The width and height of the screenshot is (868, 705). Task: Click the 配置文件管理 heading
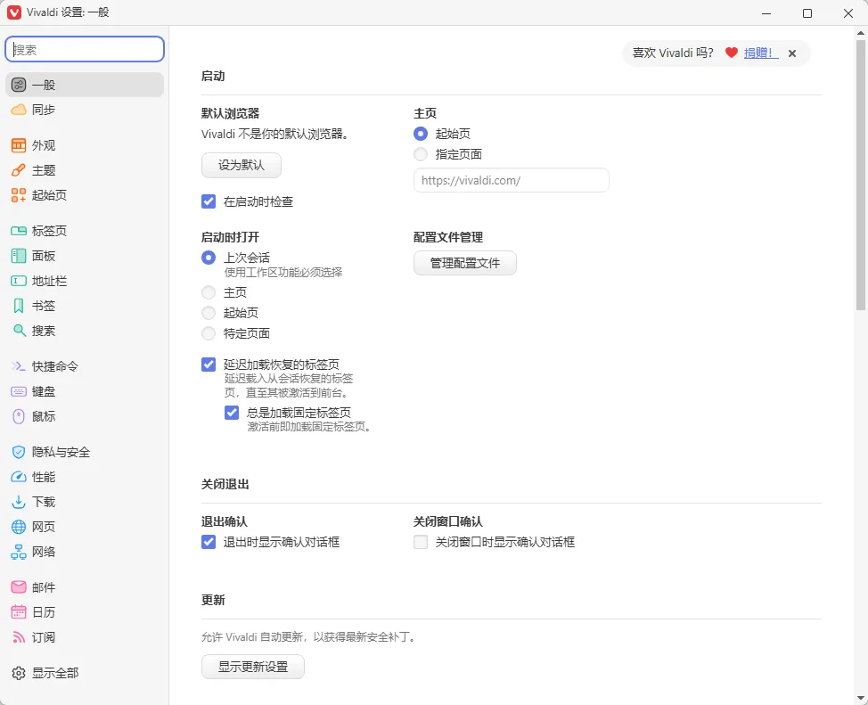coord(448,237)
